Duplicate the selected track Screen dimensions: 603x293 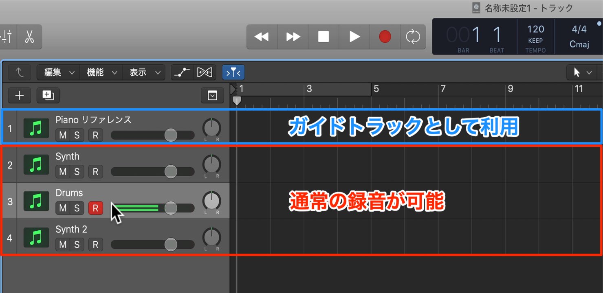tap(48, 96)
